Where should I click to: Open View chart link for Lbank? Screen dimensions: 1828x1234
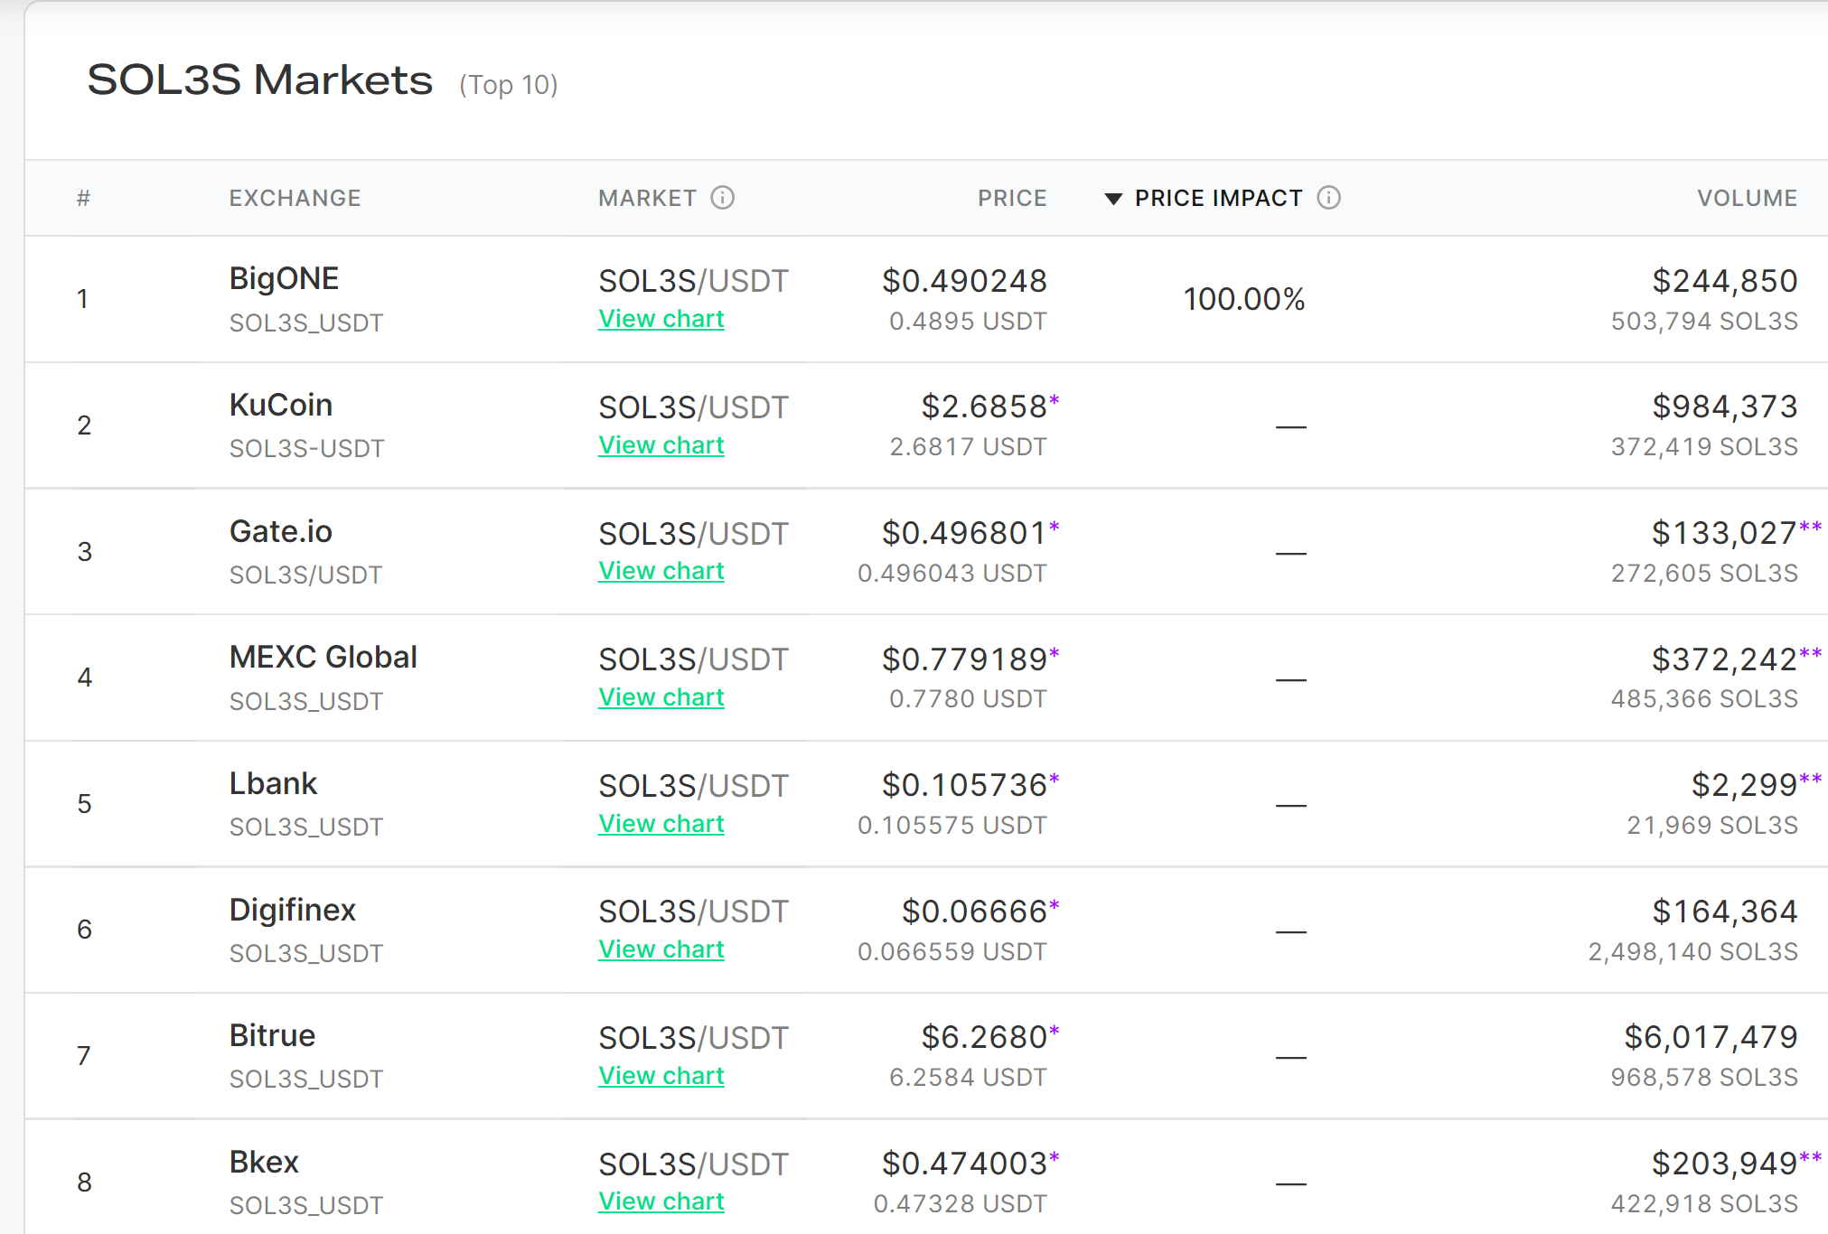661,824
